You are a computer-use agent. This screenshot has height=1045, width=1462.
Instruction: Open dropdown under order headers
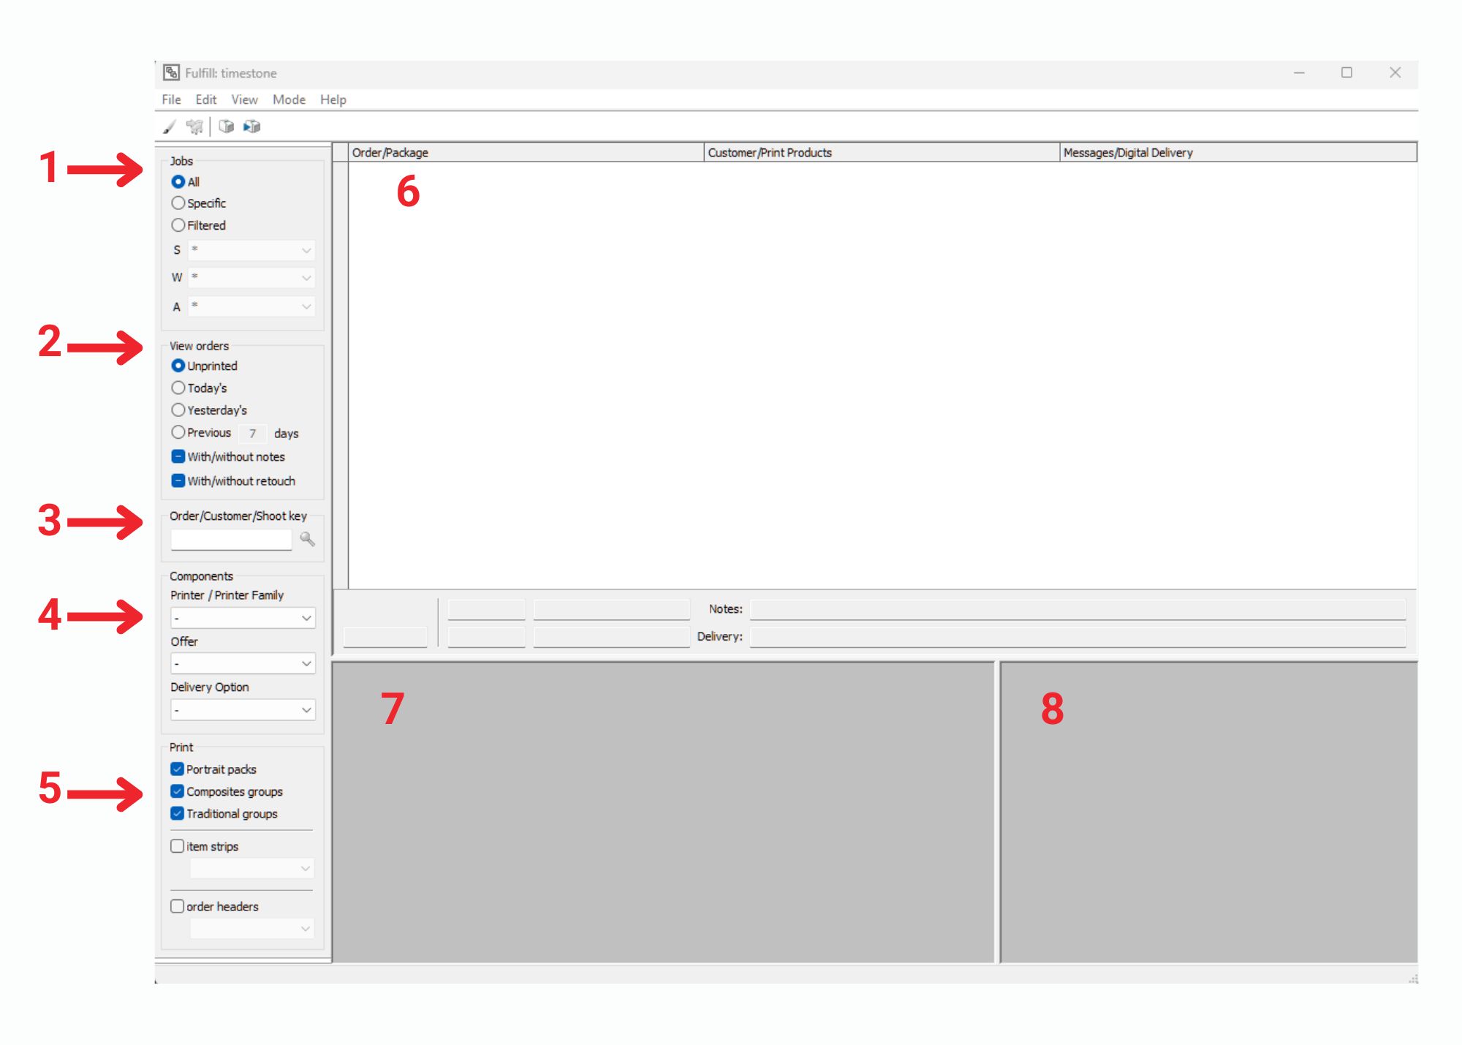(252, 929)
